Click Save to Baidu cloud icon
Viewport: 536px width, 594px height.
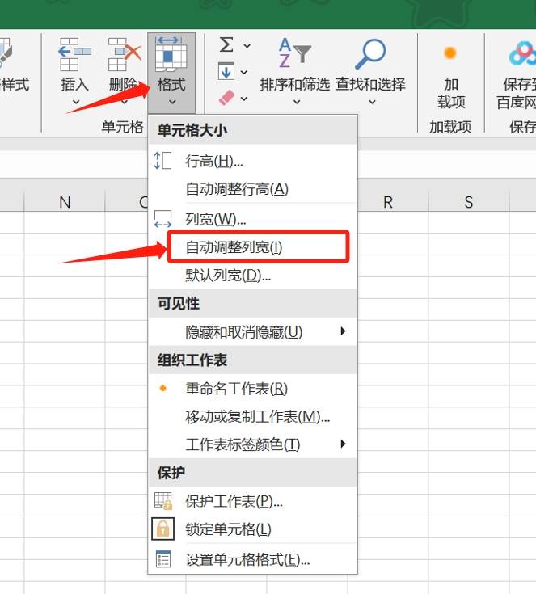521,55
